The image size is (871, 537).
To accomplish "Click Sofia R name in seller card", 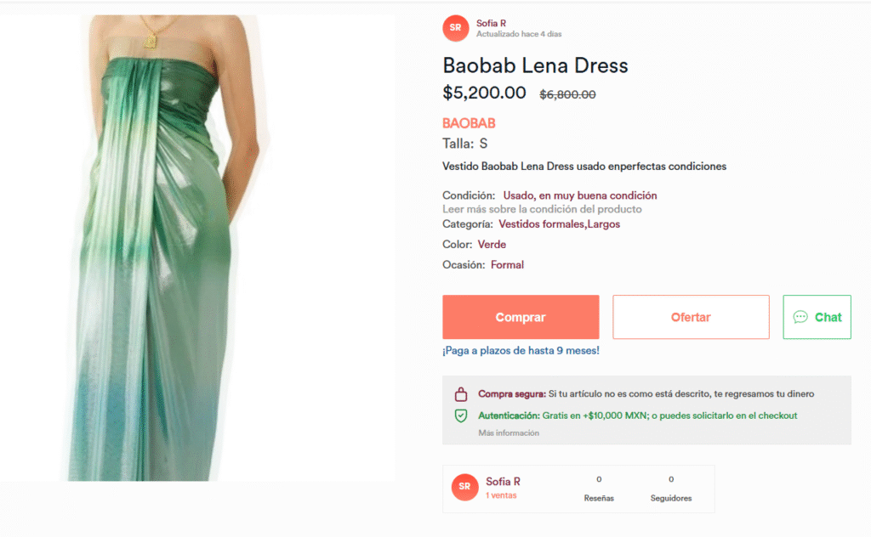I will point(503,482).
